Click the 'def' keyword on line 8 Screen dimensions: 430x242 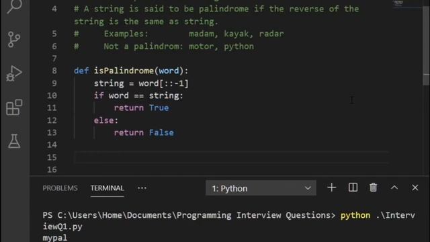[x=81, y=71]
